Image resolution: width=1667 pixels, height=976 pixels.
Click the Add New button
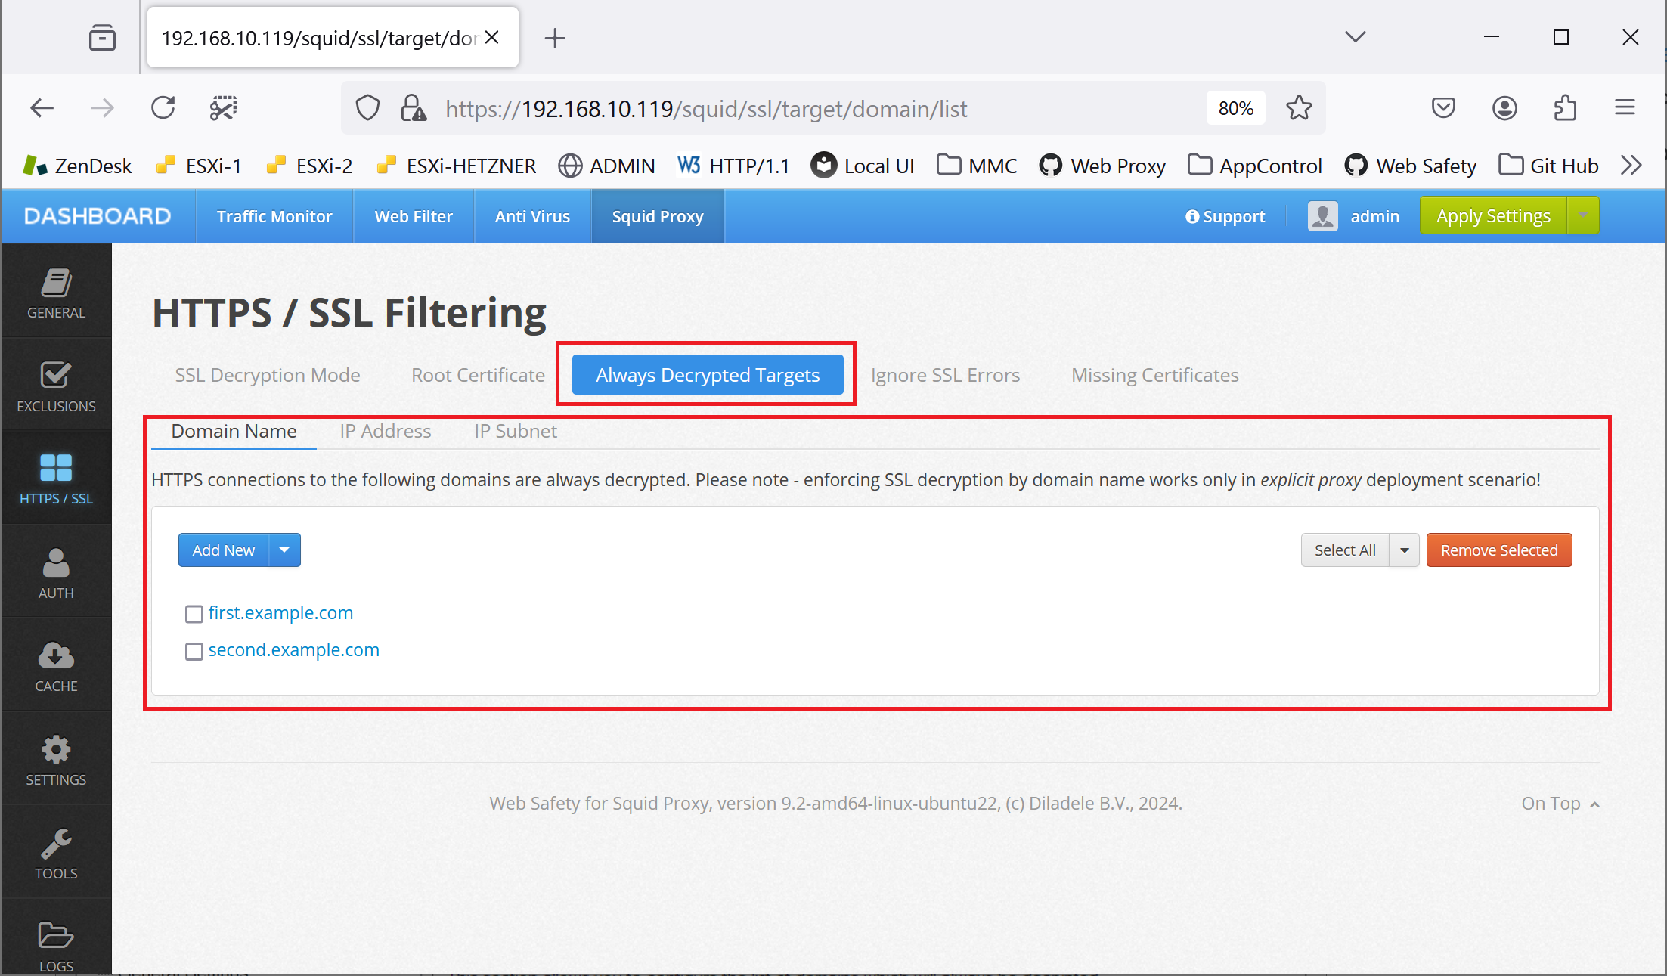223,550
